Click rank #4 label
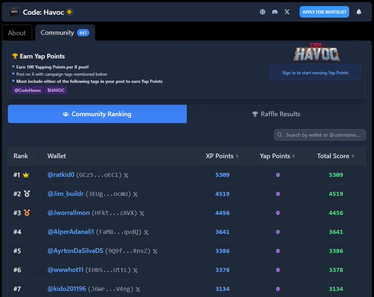 point(17,232)
